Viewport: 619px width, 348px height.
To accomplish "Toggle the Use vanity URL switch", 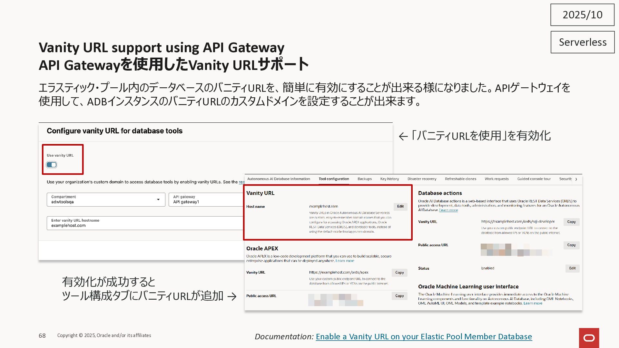I will [52, 165].
